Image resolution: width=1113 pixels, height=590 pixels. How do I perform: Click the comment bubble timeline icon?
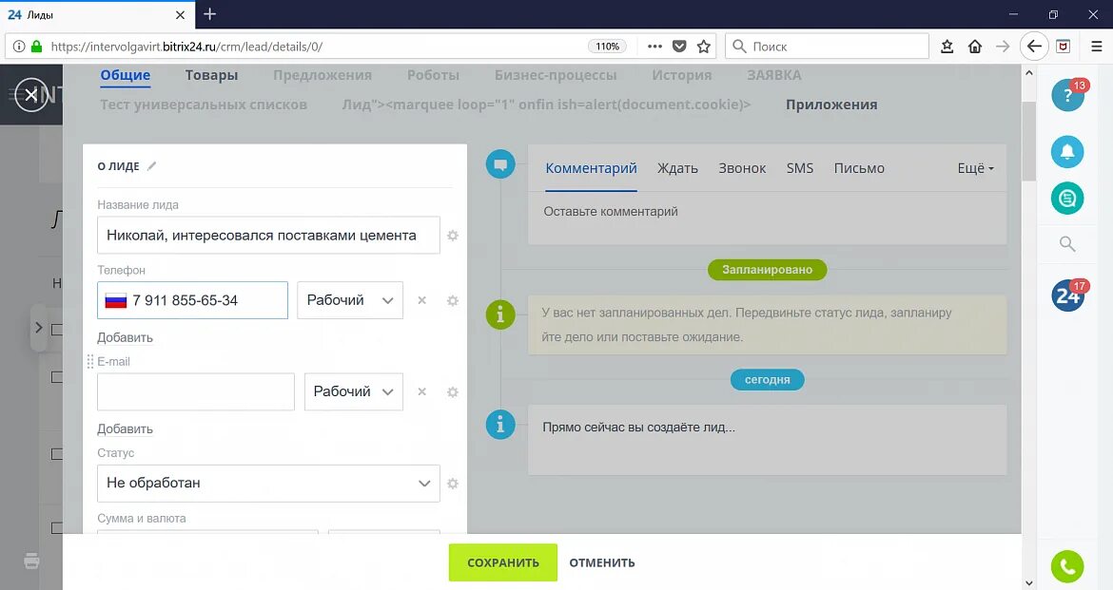coord(500,164)
